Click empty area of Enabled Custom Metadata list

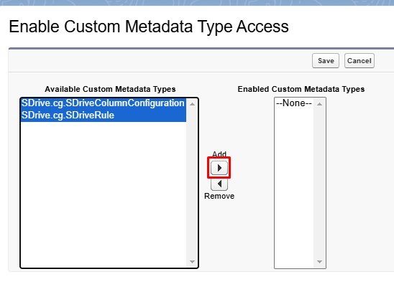(x=294, y=188)
